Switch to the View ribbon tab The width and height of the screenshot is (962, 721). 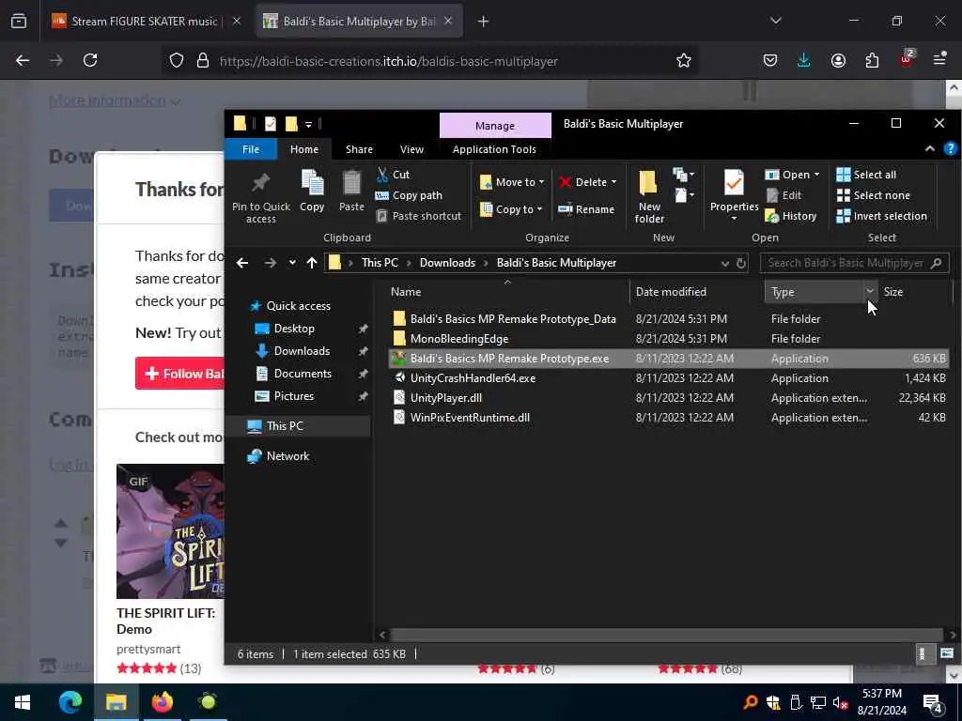pyautogui.click(x=411, y=149)
